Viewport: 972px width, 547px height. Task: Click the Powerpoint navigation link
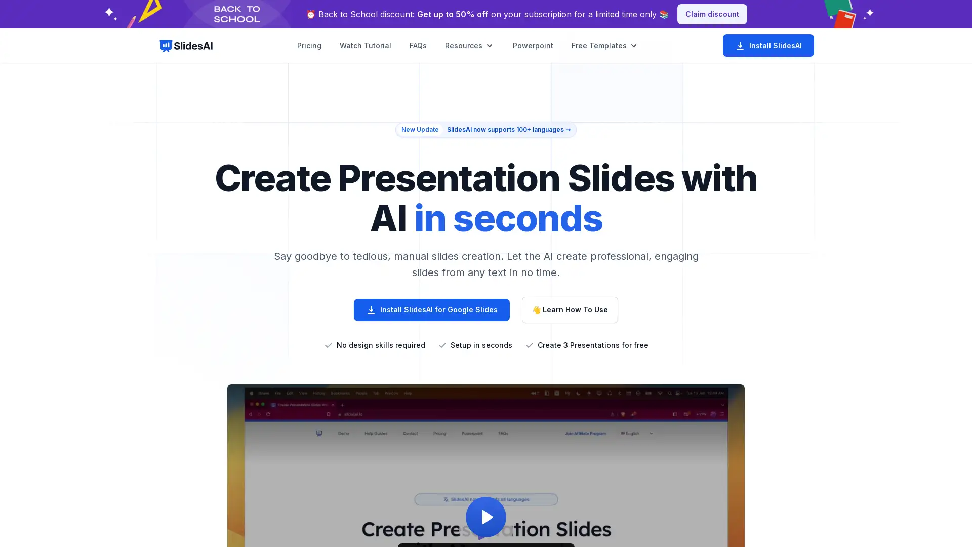(x=533, y=46)
